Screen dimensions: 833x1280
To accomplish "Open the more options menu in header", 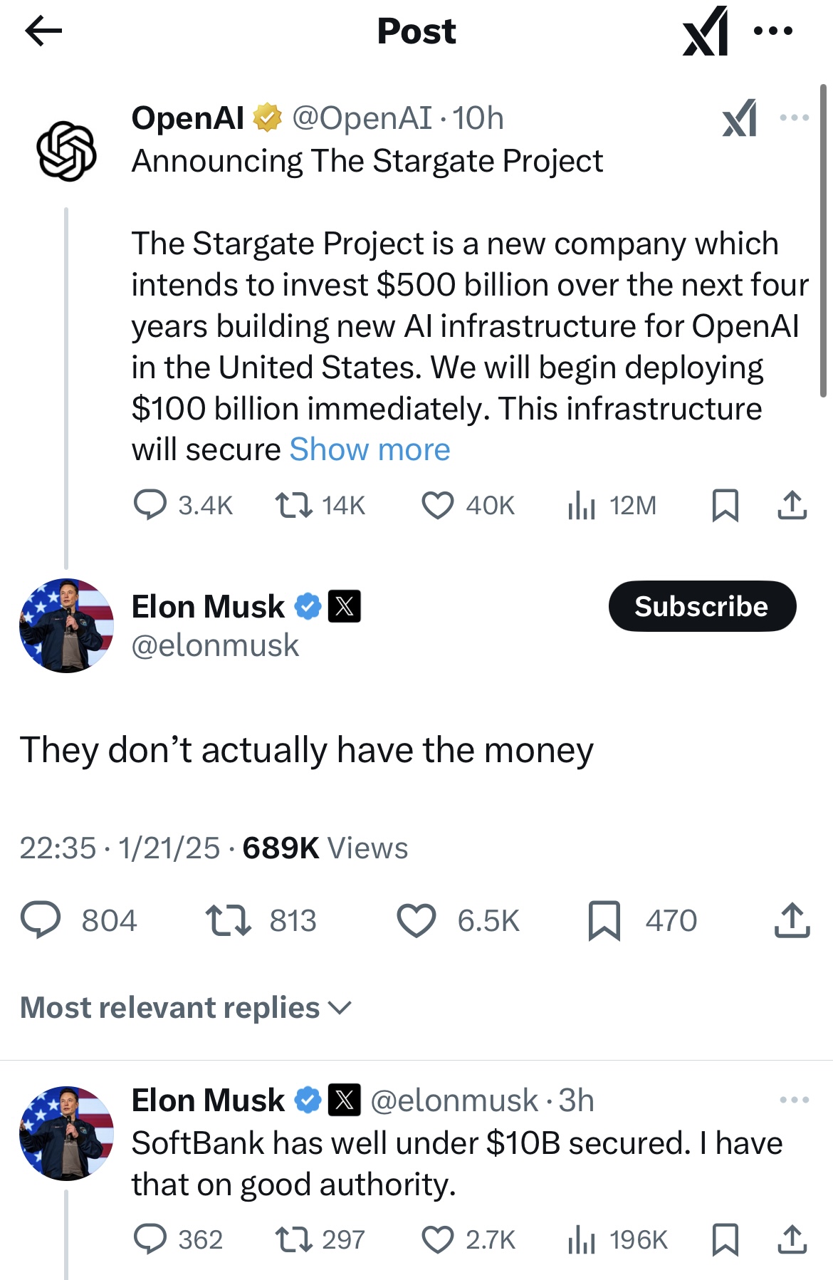I will pos(772,31).
